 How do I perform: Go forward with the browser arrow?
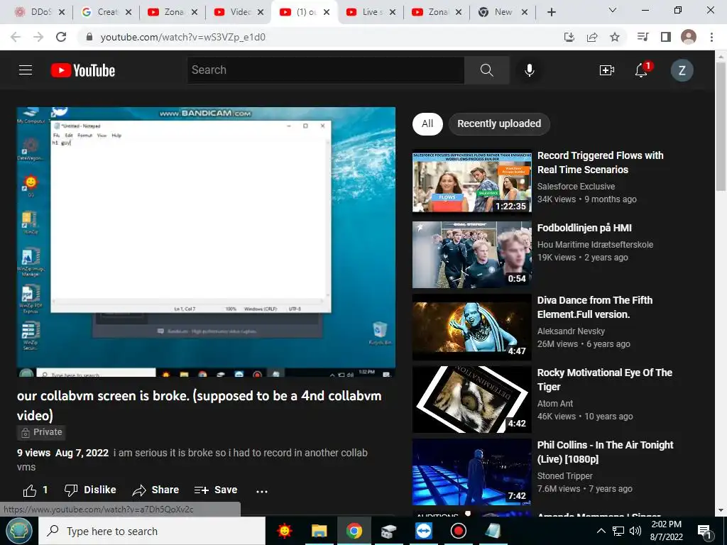point(38,37)
